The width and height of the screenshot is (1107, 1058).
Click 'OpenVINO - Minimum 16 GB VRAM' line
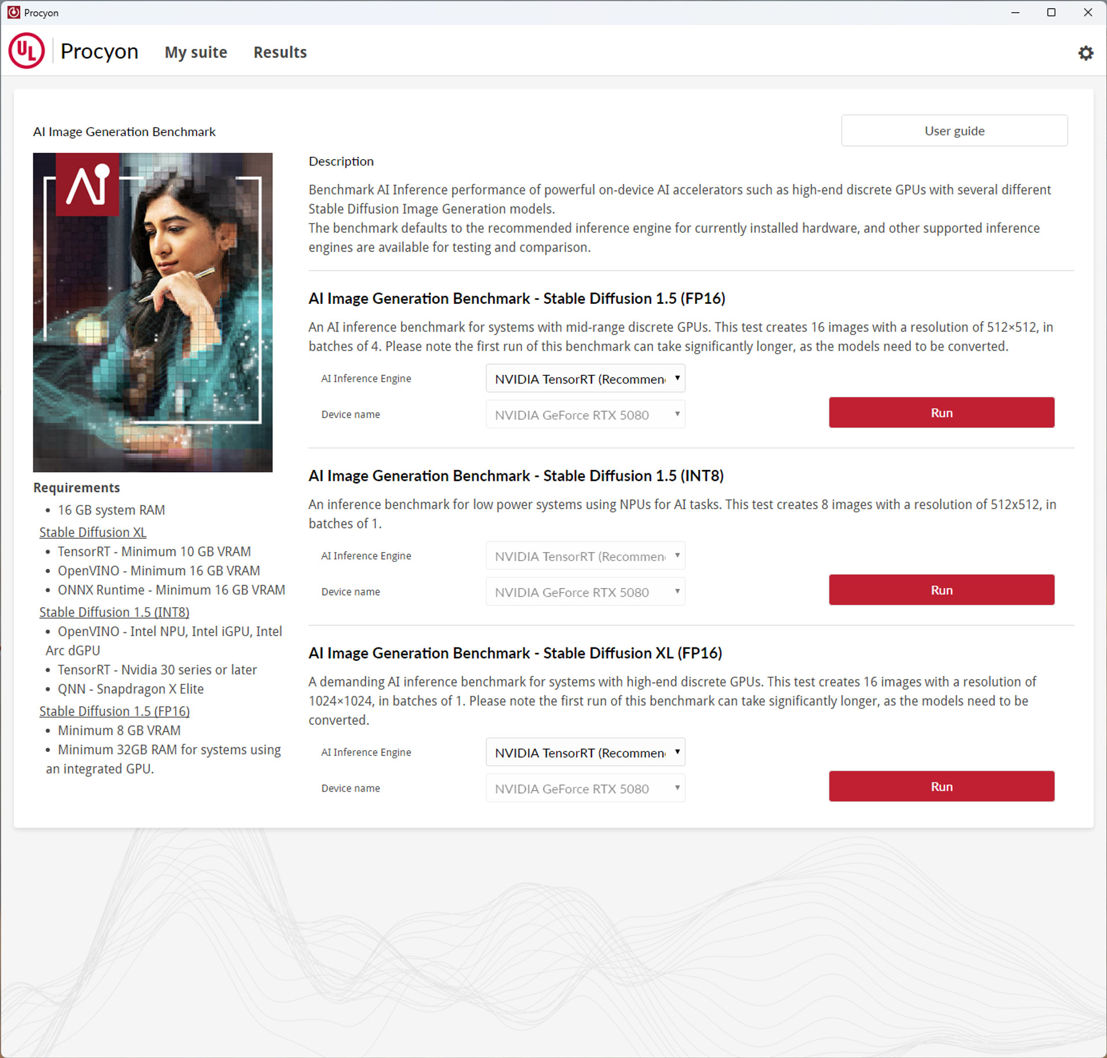pyautogui.click(x=159, y=571)
